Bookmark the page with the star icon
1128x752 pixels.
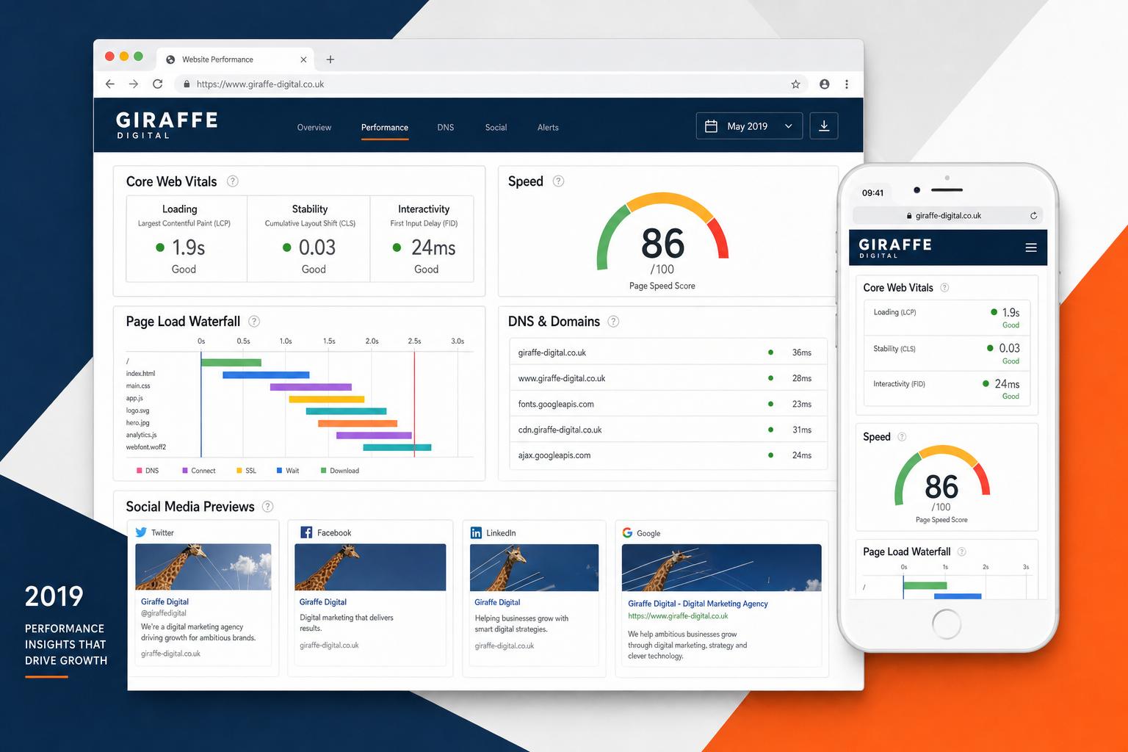795,84
